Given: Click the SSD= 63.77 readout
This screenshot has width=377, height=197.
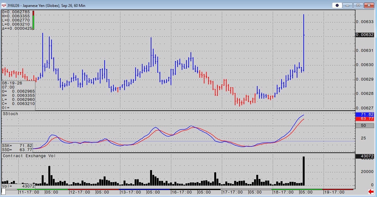Looking at the screenshot, I should [x=17, y=150].
